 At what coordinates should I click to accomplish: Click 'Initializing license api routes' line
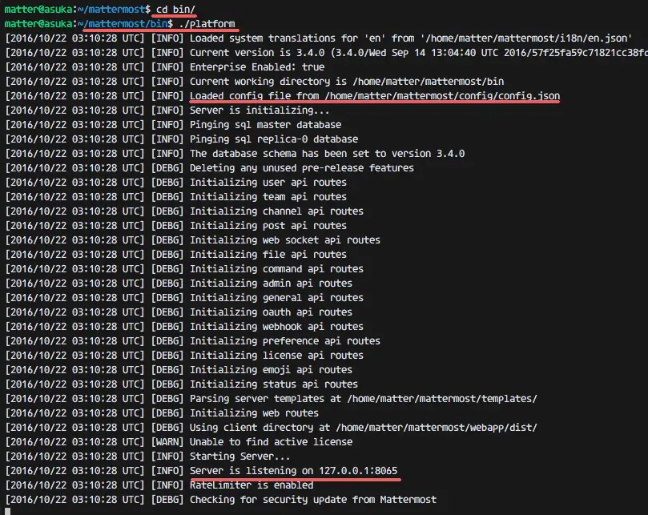[276, 356]
